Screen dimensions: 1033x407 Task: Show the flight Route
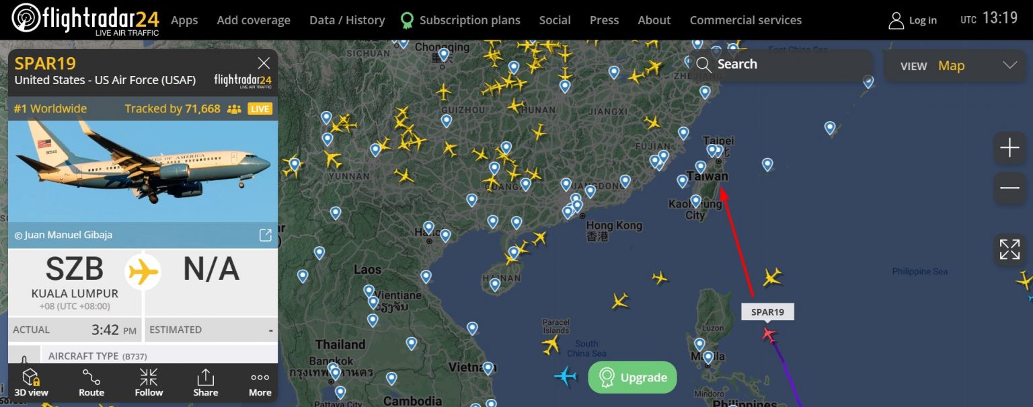(91, 383)
